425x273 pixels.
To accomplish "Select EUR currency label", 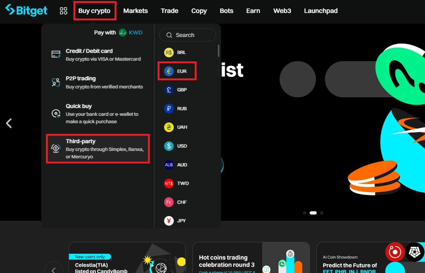I will tap(182, 71).
